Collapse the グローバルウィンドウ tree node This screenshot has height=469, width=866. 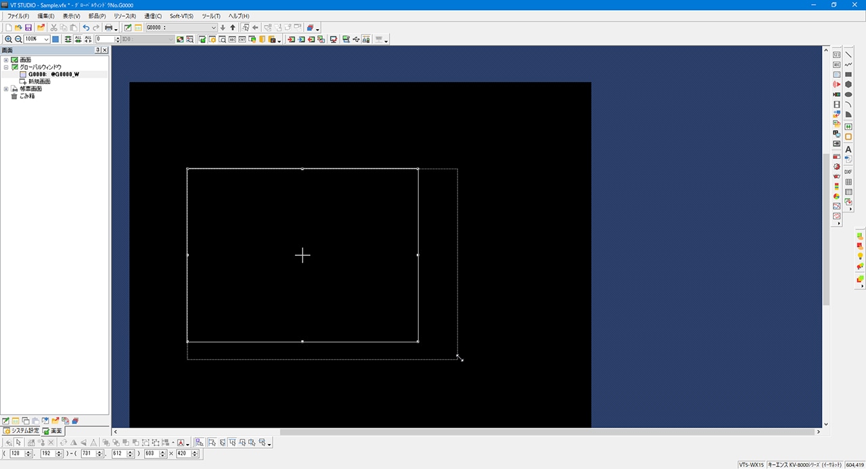click(6, 68)
